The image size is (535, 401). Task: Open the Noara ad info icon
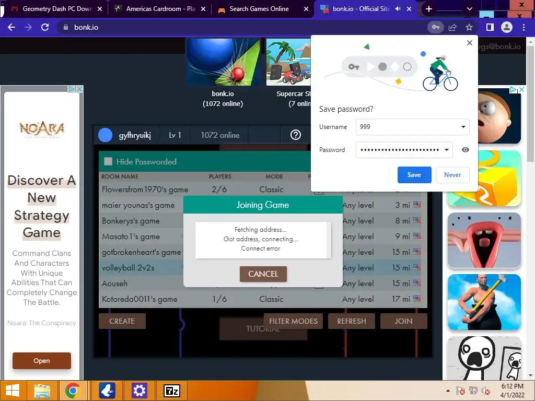pos(72,89)
